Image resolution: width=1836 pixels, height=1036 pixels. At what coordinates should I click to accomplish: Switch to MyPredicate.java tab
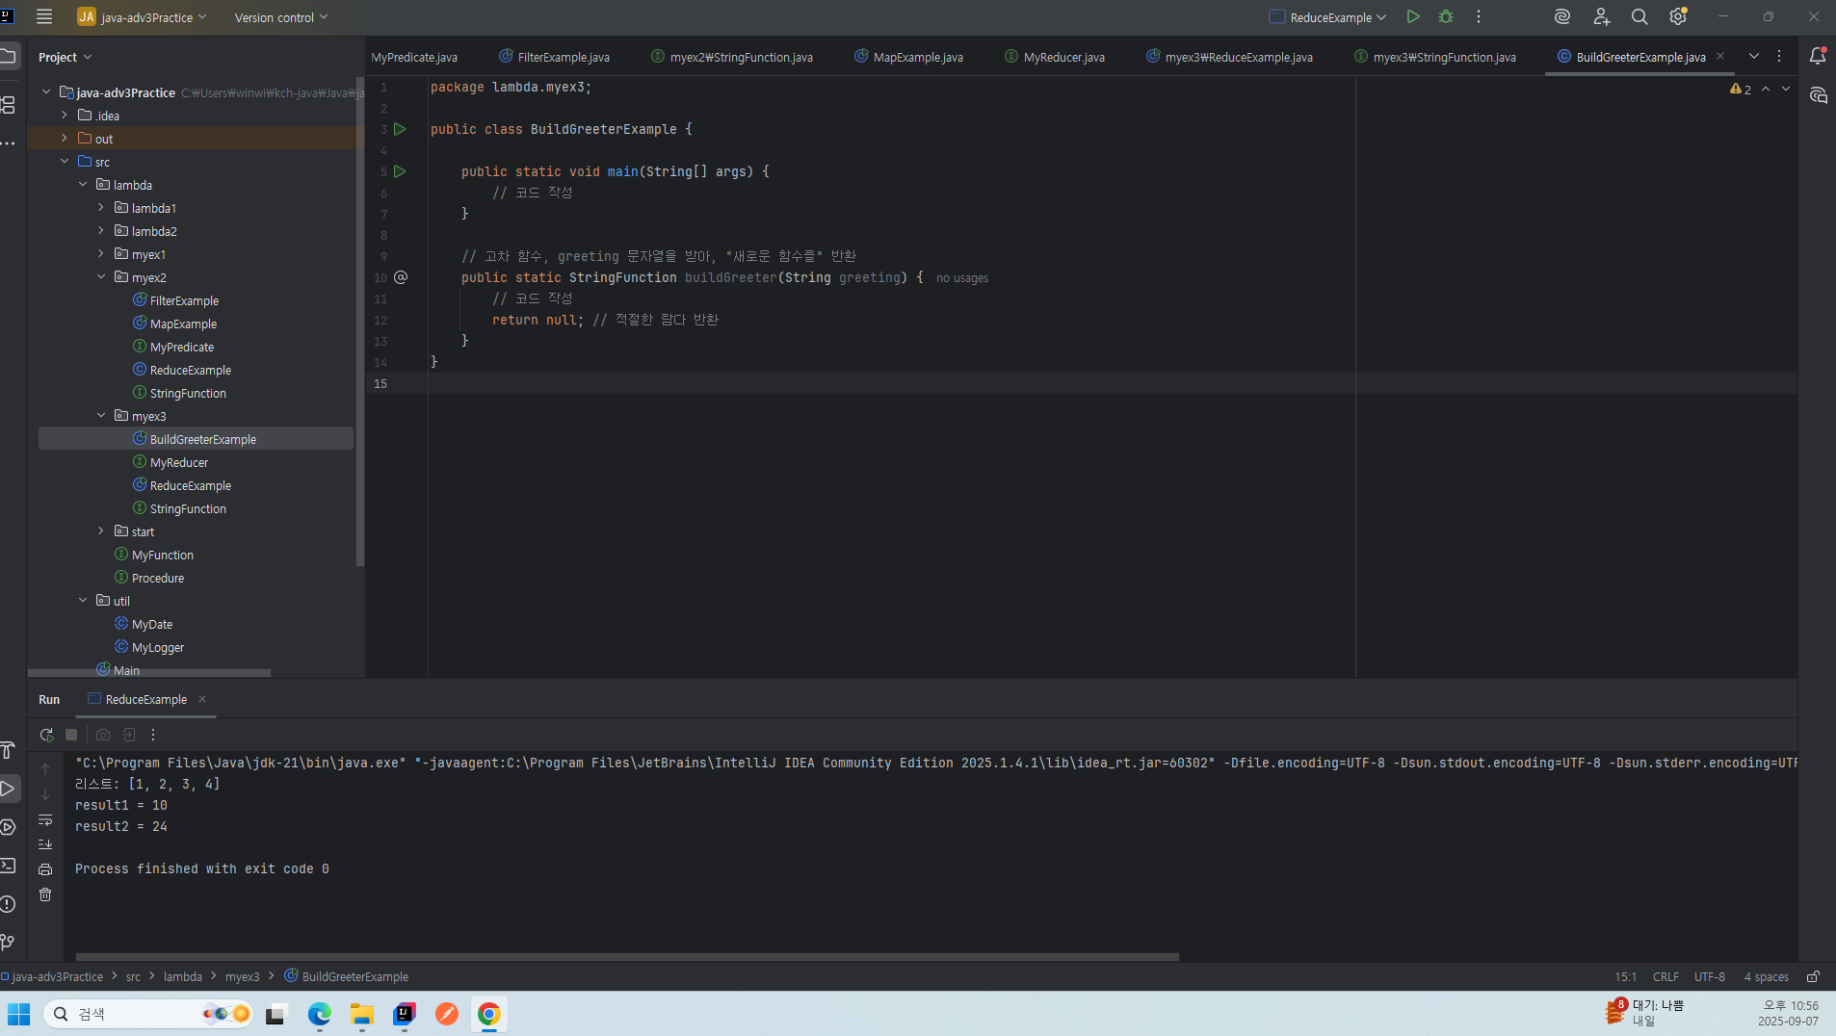click(x=414, y=57)
